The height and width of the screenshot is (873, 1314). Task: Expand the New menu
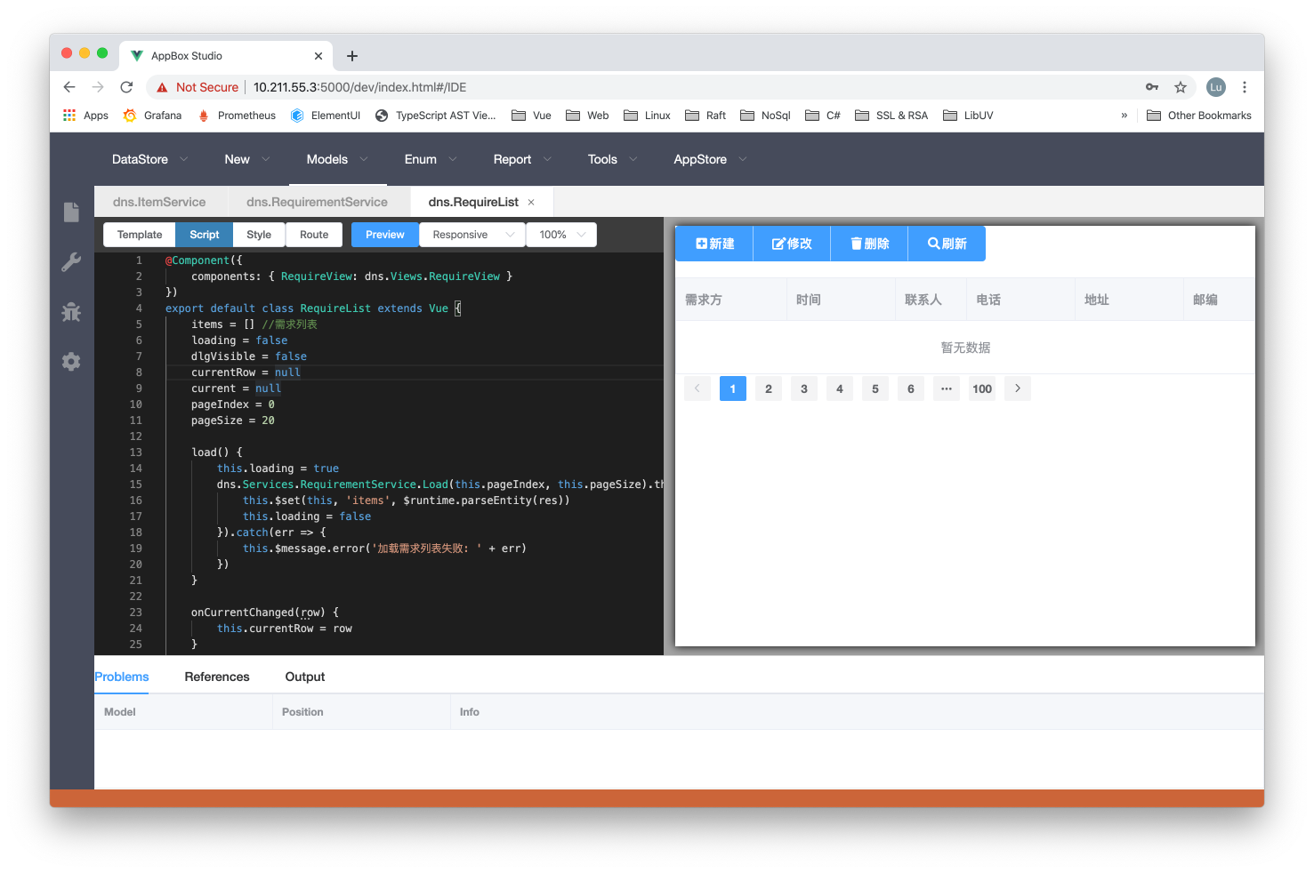(247, 159)
